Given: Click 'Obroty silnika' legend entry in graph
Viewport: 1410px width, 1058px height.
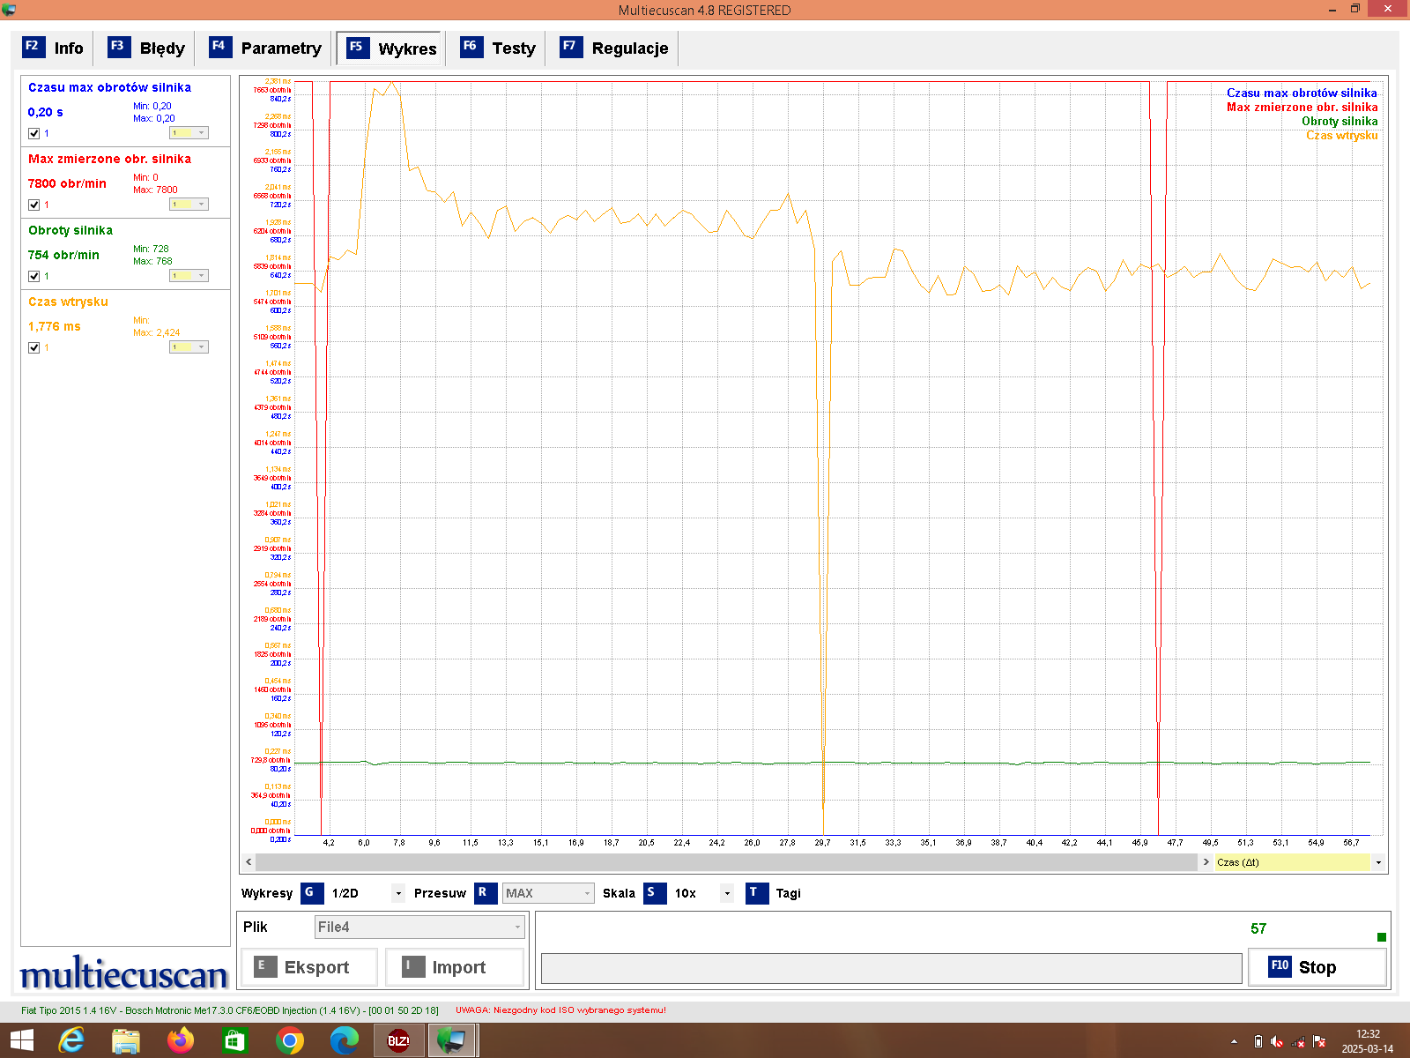Looking at the screenshot, I should pyautogui.click(x=1339, y=121).
